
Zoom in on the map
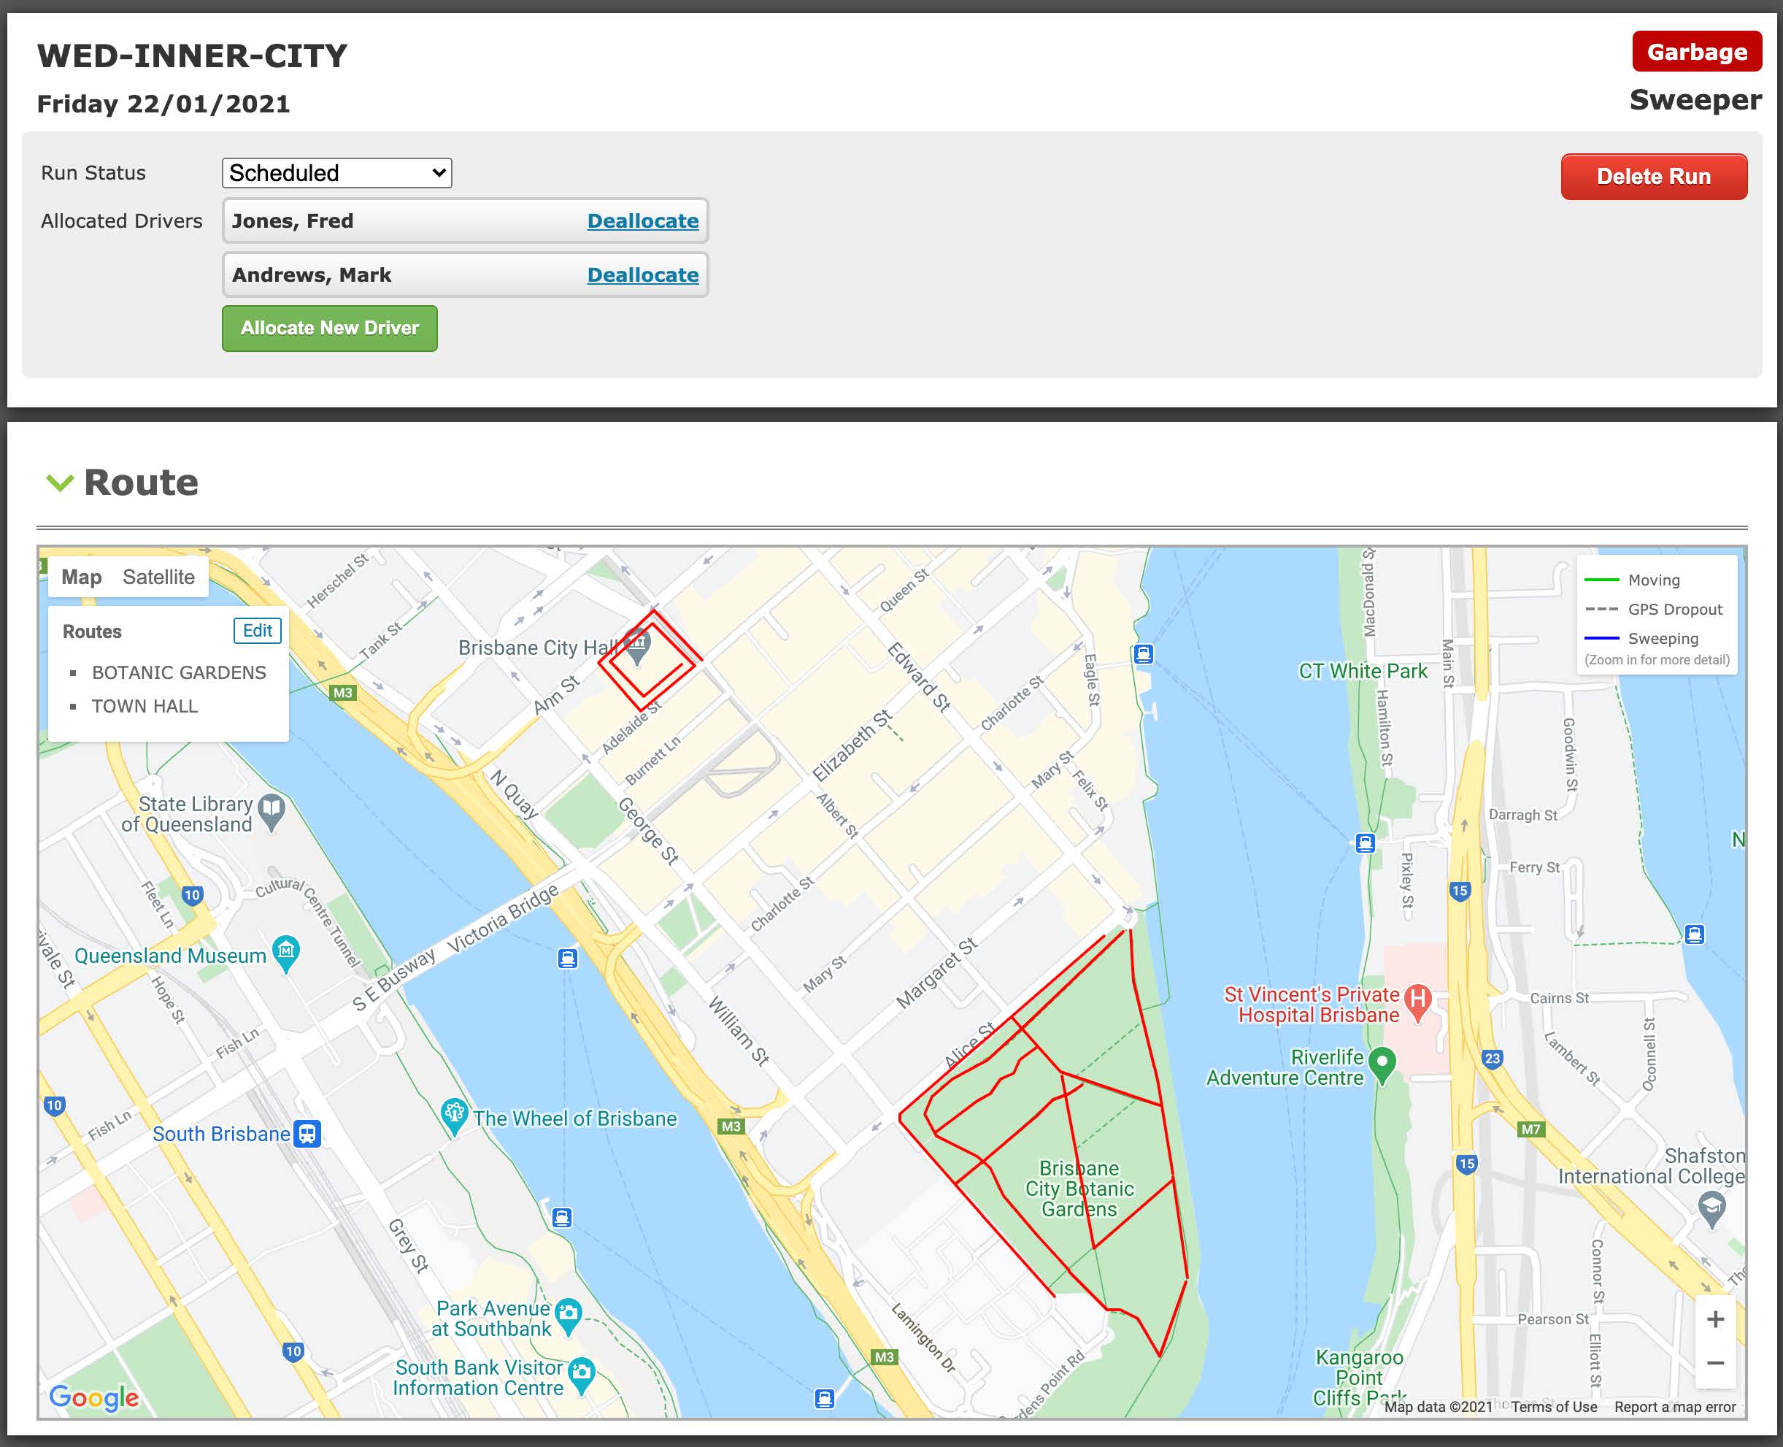(1716, 1319)
